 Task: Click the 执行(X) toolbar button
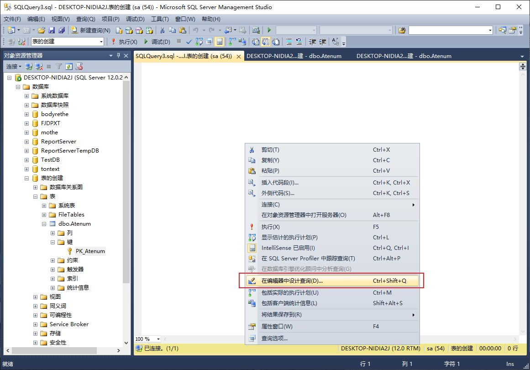(124, 42)
